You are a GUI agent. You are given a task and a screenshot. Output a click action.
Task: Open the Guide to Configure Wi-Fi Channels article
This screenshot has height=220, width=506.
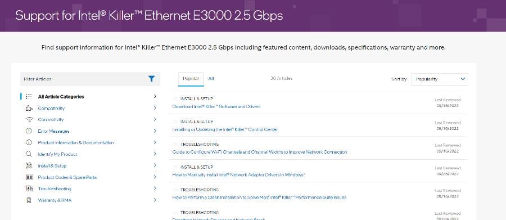(259, 152)
